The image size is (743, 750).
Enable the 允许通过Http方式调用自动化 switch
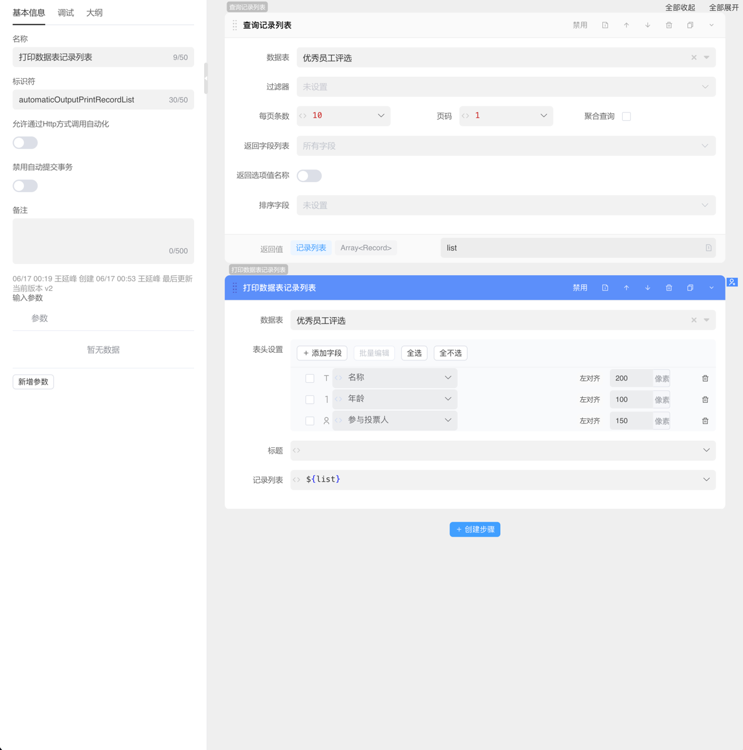[x=25, y=143]
